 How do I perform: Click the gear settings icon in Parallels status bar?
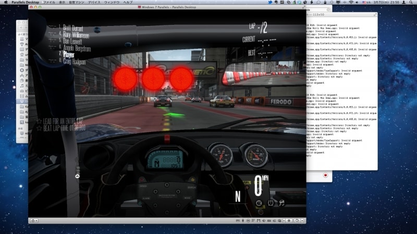(x=289, y=220)
